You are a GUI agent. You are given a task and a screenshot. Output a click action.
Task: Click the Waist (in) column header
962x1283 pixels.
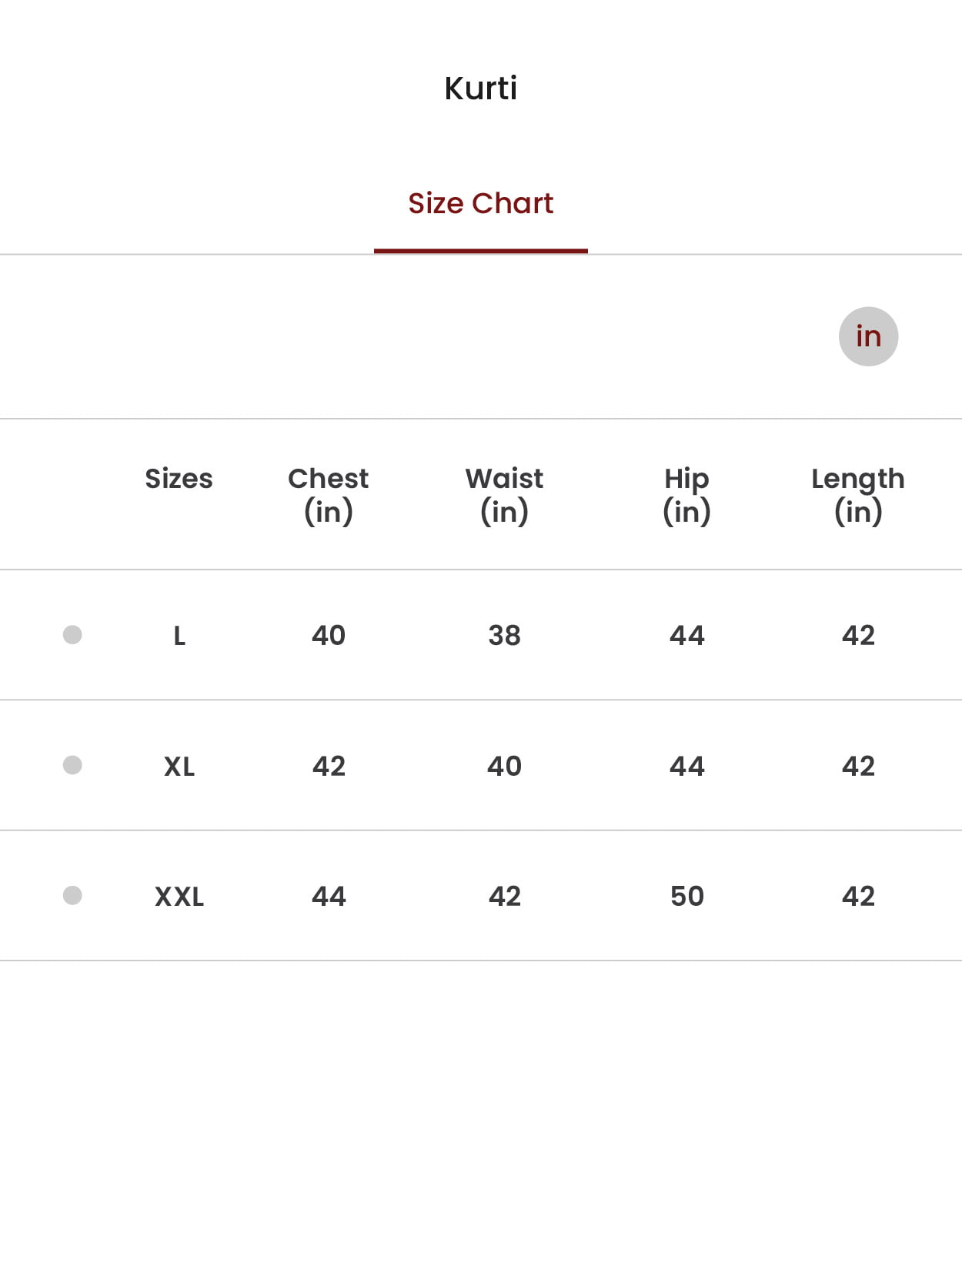[504, 495]
